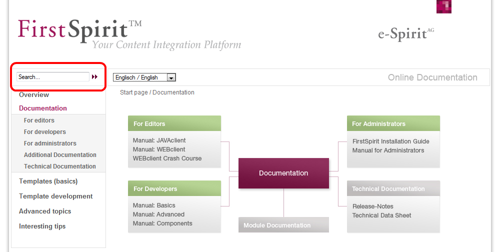This screenshot has width=502, height=252.
Task: Click the e-Spirit AG logo
Action: pos(406,34)
